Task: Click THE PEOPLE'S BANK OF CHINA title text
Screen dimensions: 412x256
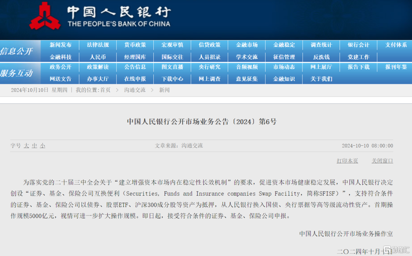Action: 119,24
